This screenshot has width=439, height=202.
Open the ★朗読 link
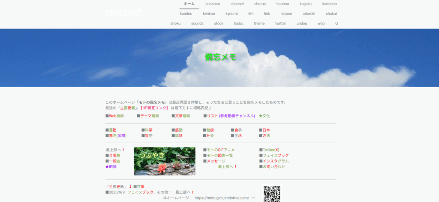click(111, 166)
